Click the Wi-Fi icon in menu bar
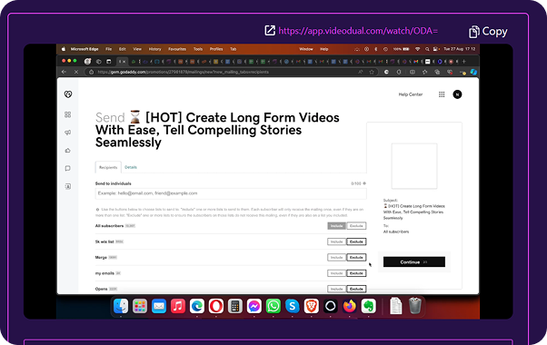547x345 pixels. 418,49
